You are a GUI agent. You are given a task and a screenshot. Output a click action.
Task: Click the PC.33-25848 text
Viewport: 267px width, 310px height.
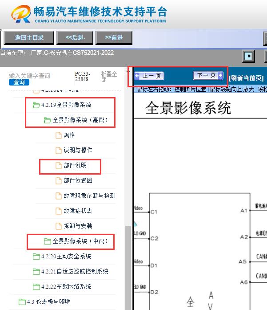pyautogui.click(x=83, y=77)
